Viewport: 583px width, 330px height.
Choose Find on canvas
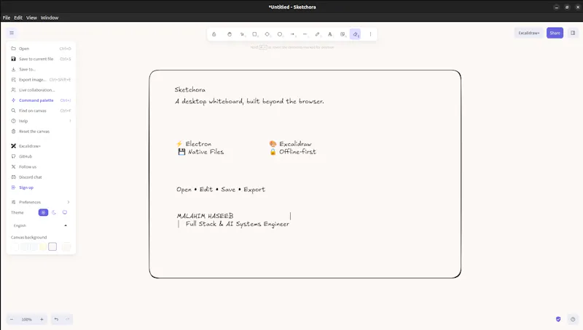coord(41,111)
